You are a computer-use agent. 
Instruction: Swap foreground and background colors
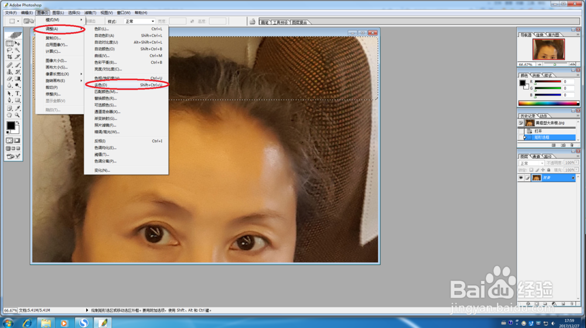[x=18, y=122]
